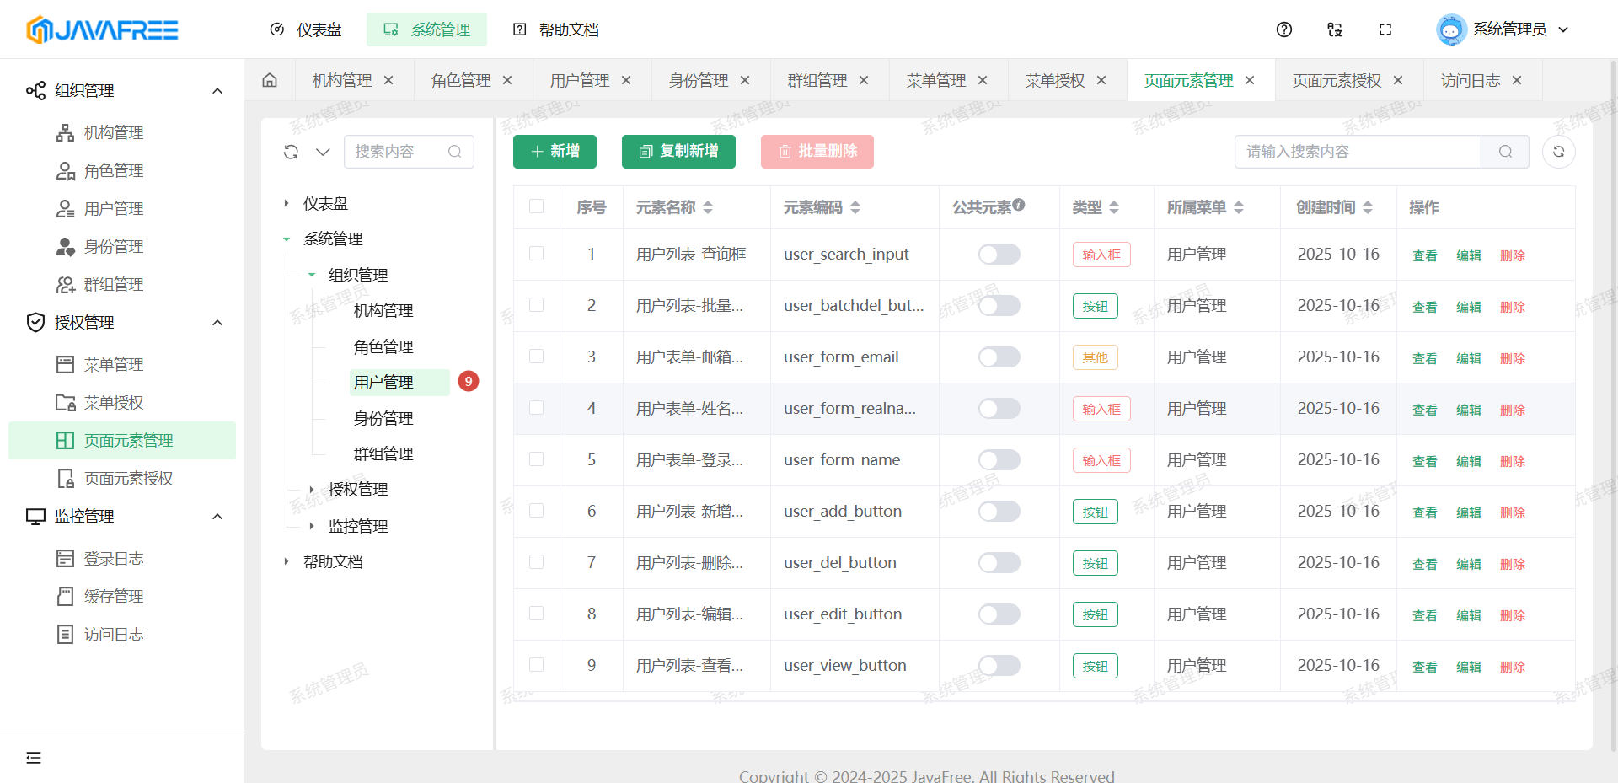Click the public element info icon
Viewport: 1618px width, 783px height.
[x=1019, y=205]
